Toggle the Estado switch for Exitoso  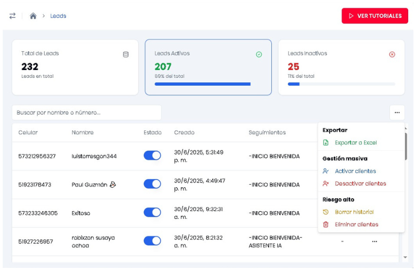tap(152, 212)
